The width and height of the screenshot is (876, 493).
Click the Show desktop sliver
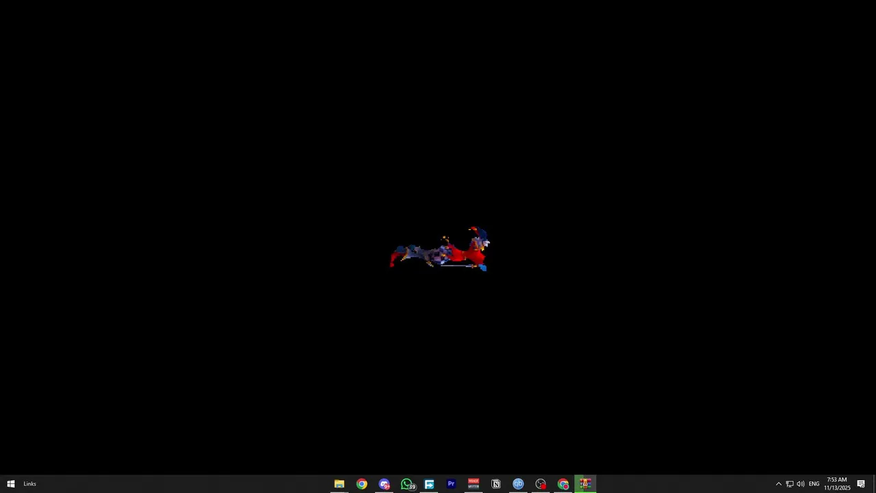(874, 484)
